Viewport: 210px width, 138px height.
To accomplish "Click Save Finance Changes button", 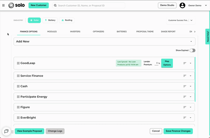I will pos(178,131).
